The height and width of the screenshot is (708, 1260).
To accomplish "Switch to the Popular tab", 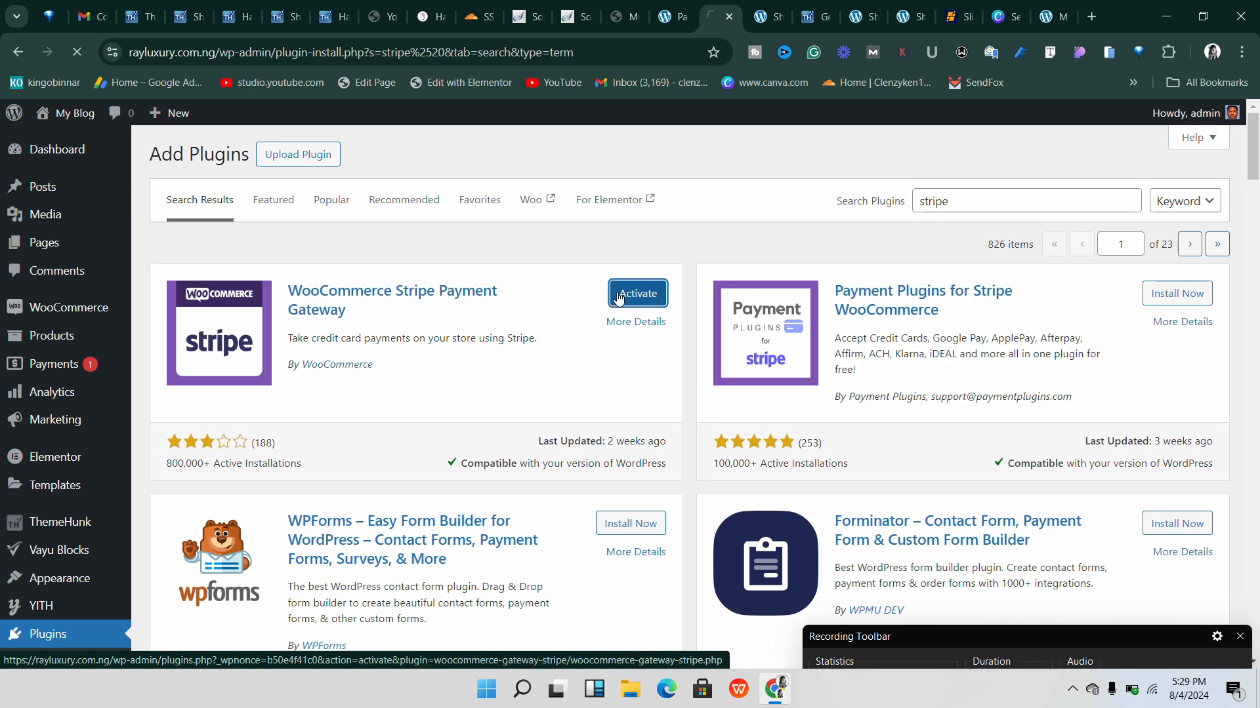I will (x=331, y=200).
